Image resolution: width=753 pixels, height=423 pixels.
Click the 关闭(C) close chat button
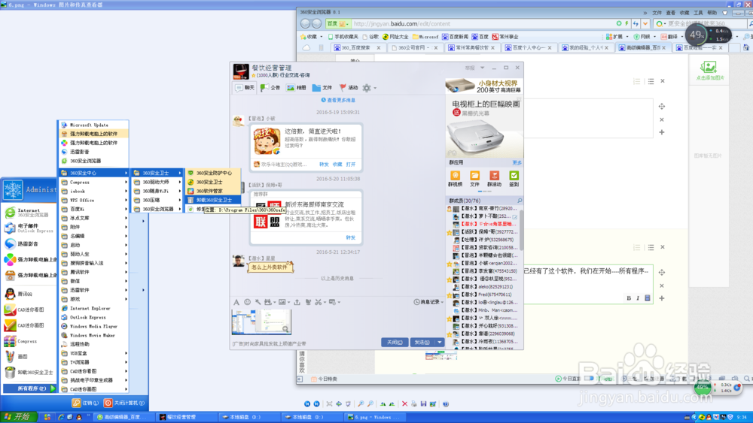point(395,342)
